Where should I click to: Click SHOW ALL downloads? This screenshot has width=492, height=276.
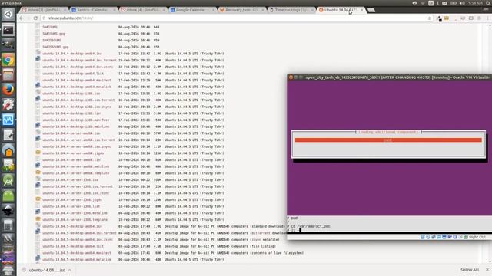tap(470, 270)
